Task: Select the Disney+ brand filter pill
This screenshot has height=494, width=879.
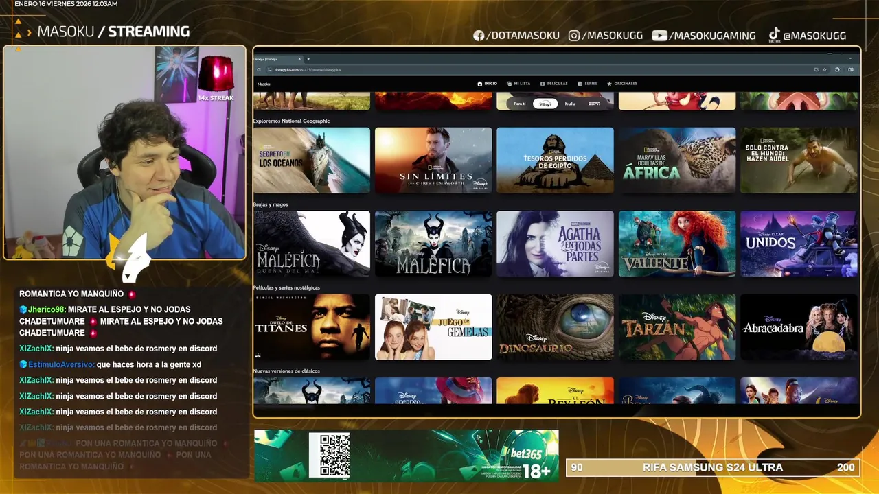Action: pyautogui.click(x=545, y=104)
